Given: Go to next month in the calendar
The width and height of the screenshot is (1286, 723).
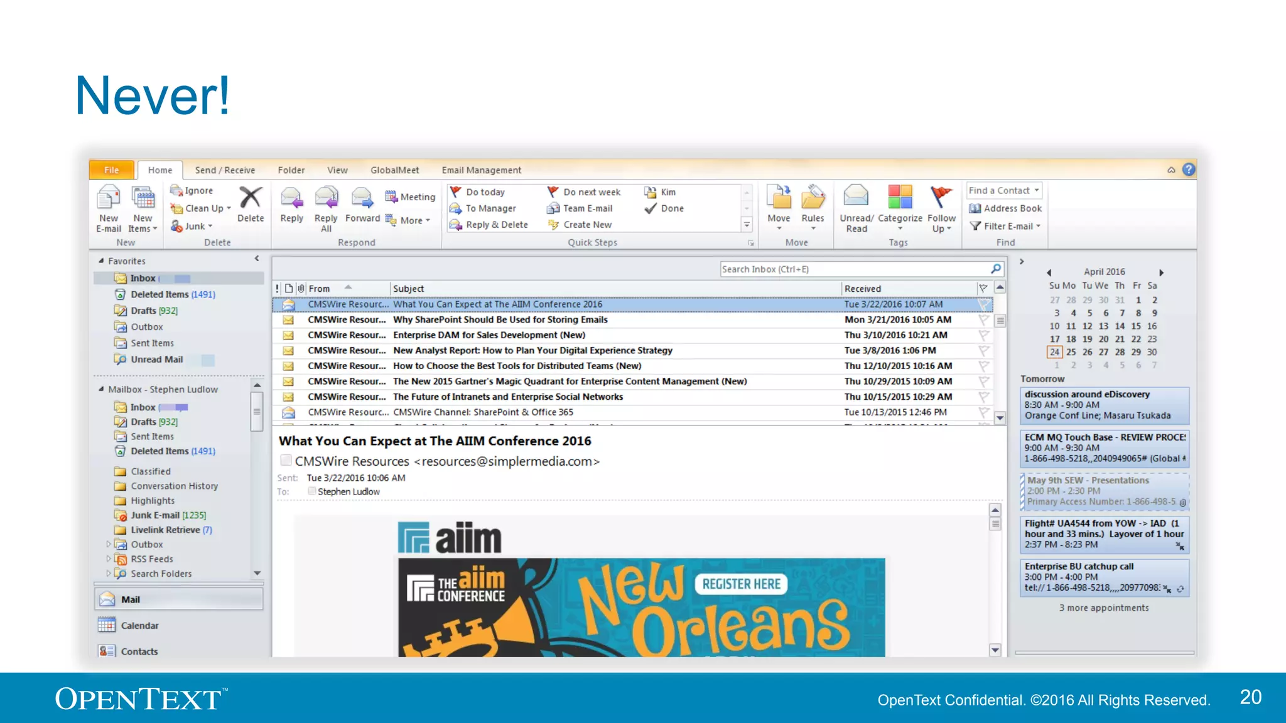Looking at the screenshot, I should tap(1161, 272).
